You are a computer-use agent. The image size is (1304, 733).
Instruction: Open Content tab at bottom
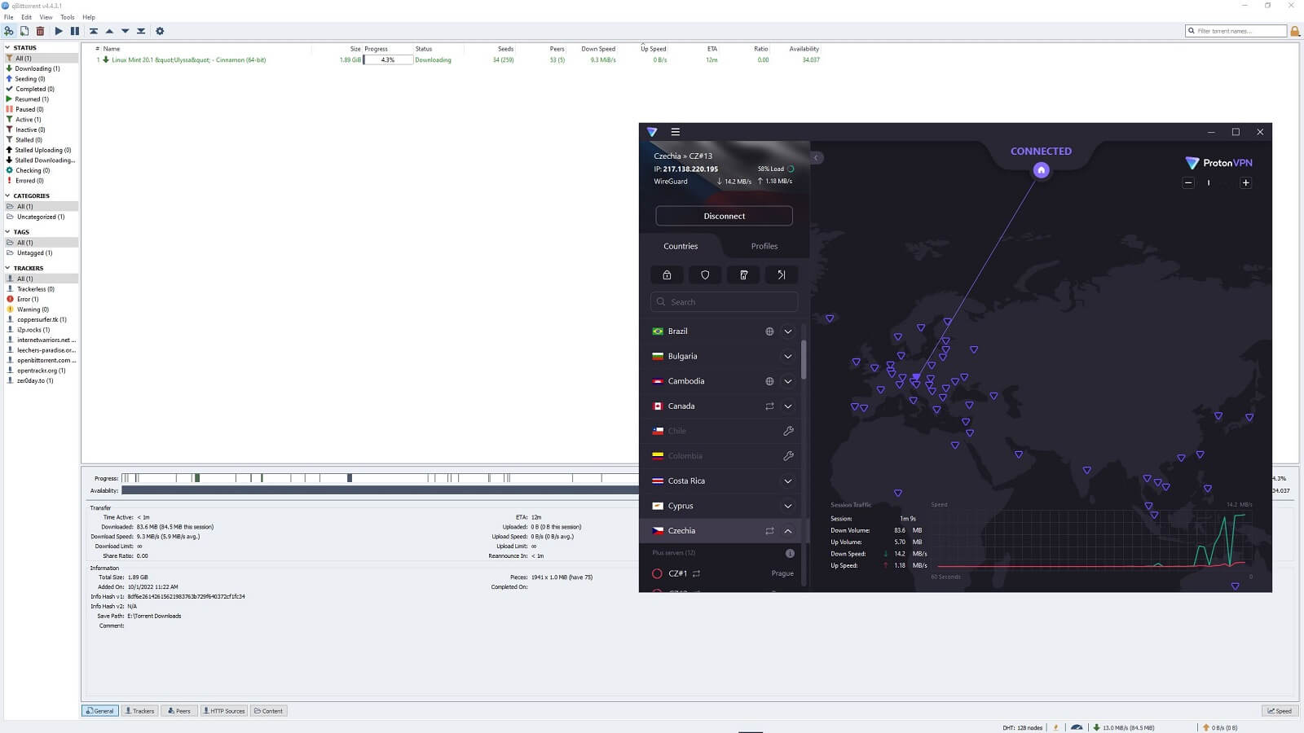268,711
